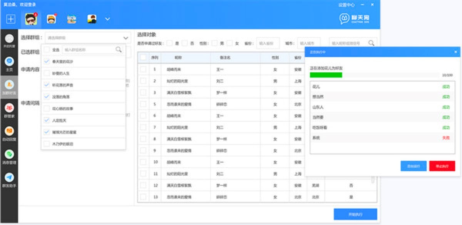Expand more accounts with the header chevron

tap(108, 19)
